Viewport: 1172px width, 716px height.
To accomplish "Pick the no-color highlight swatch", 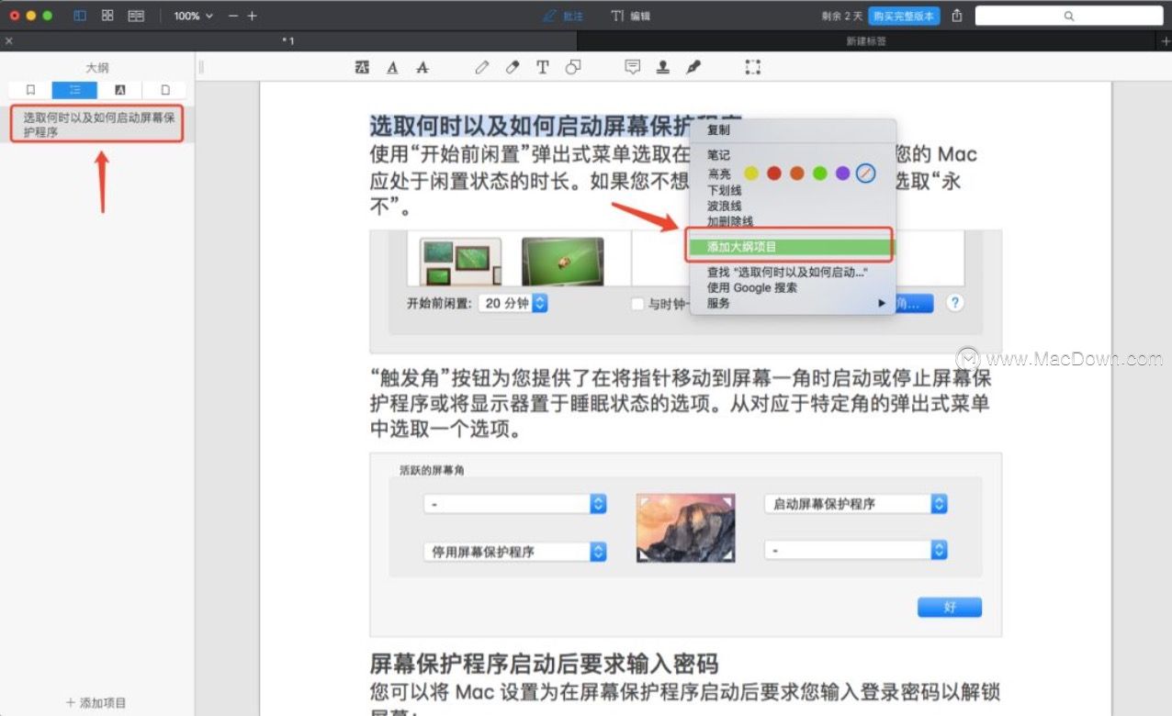I will pyautogui.click(x=866, y=173).
